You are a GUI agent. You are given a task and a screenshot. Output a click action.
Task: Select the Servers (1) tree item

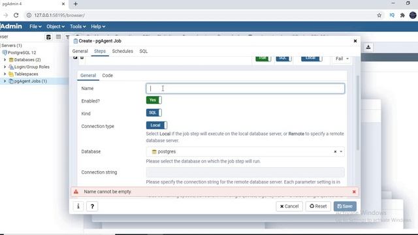click(x=12, y=46)
